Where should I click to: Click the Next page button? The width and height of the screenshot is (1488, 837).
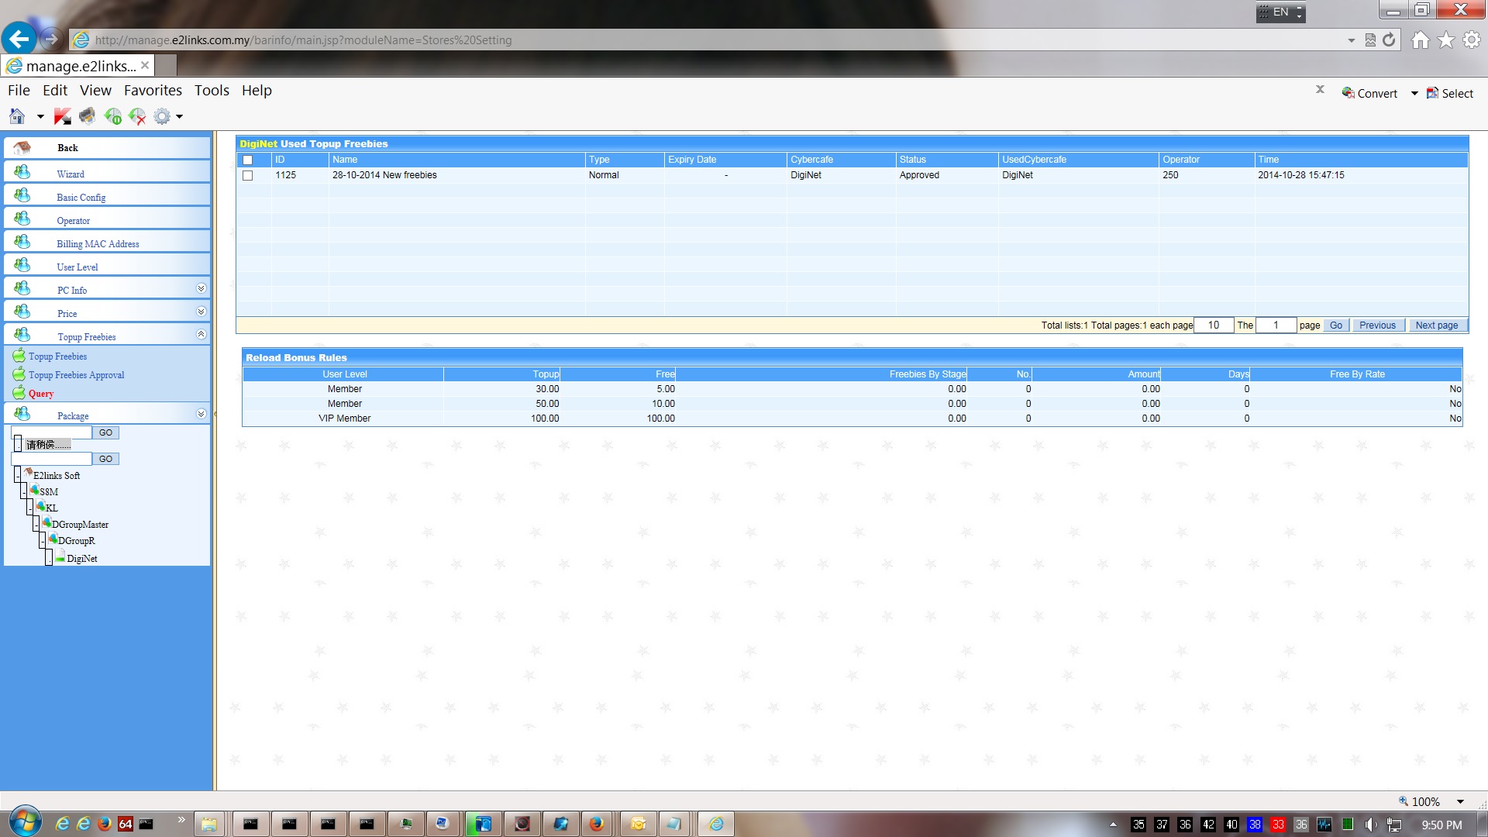tap(1436, 325)
